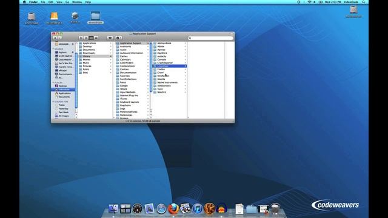
Task: Switch Finder to icon view
Action: [x=81, y=38]
